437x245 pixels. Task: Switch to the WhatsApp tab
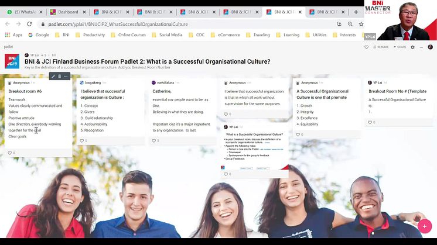22,12
